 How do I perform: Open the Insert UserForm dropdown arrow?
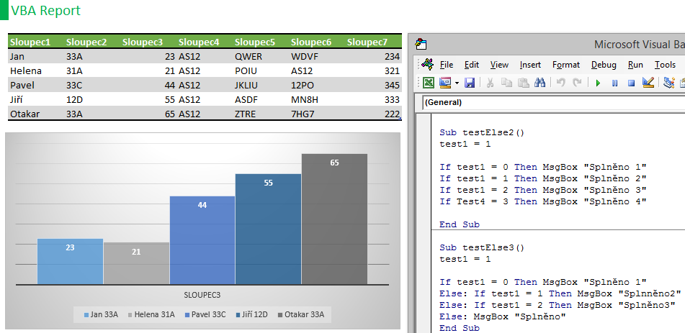click(457, 83)
